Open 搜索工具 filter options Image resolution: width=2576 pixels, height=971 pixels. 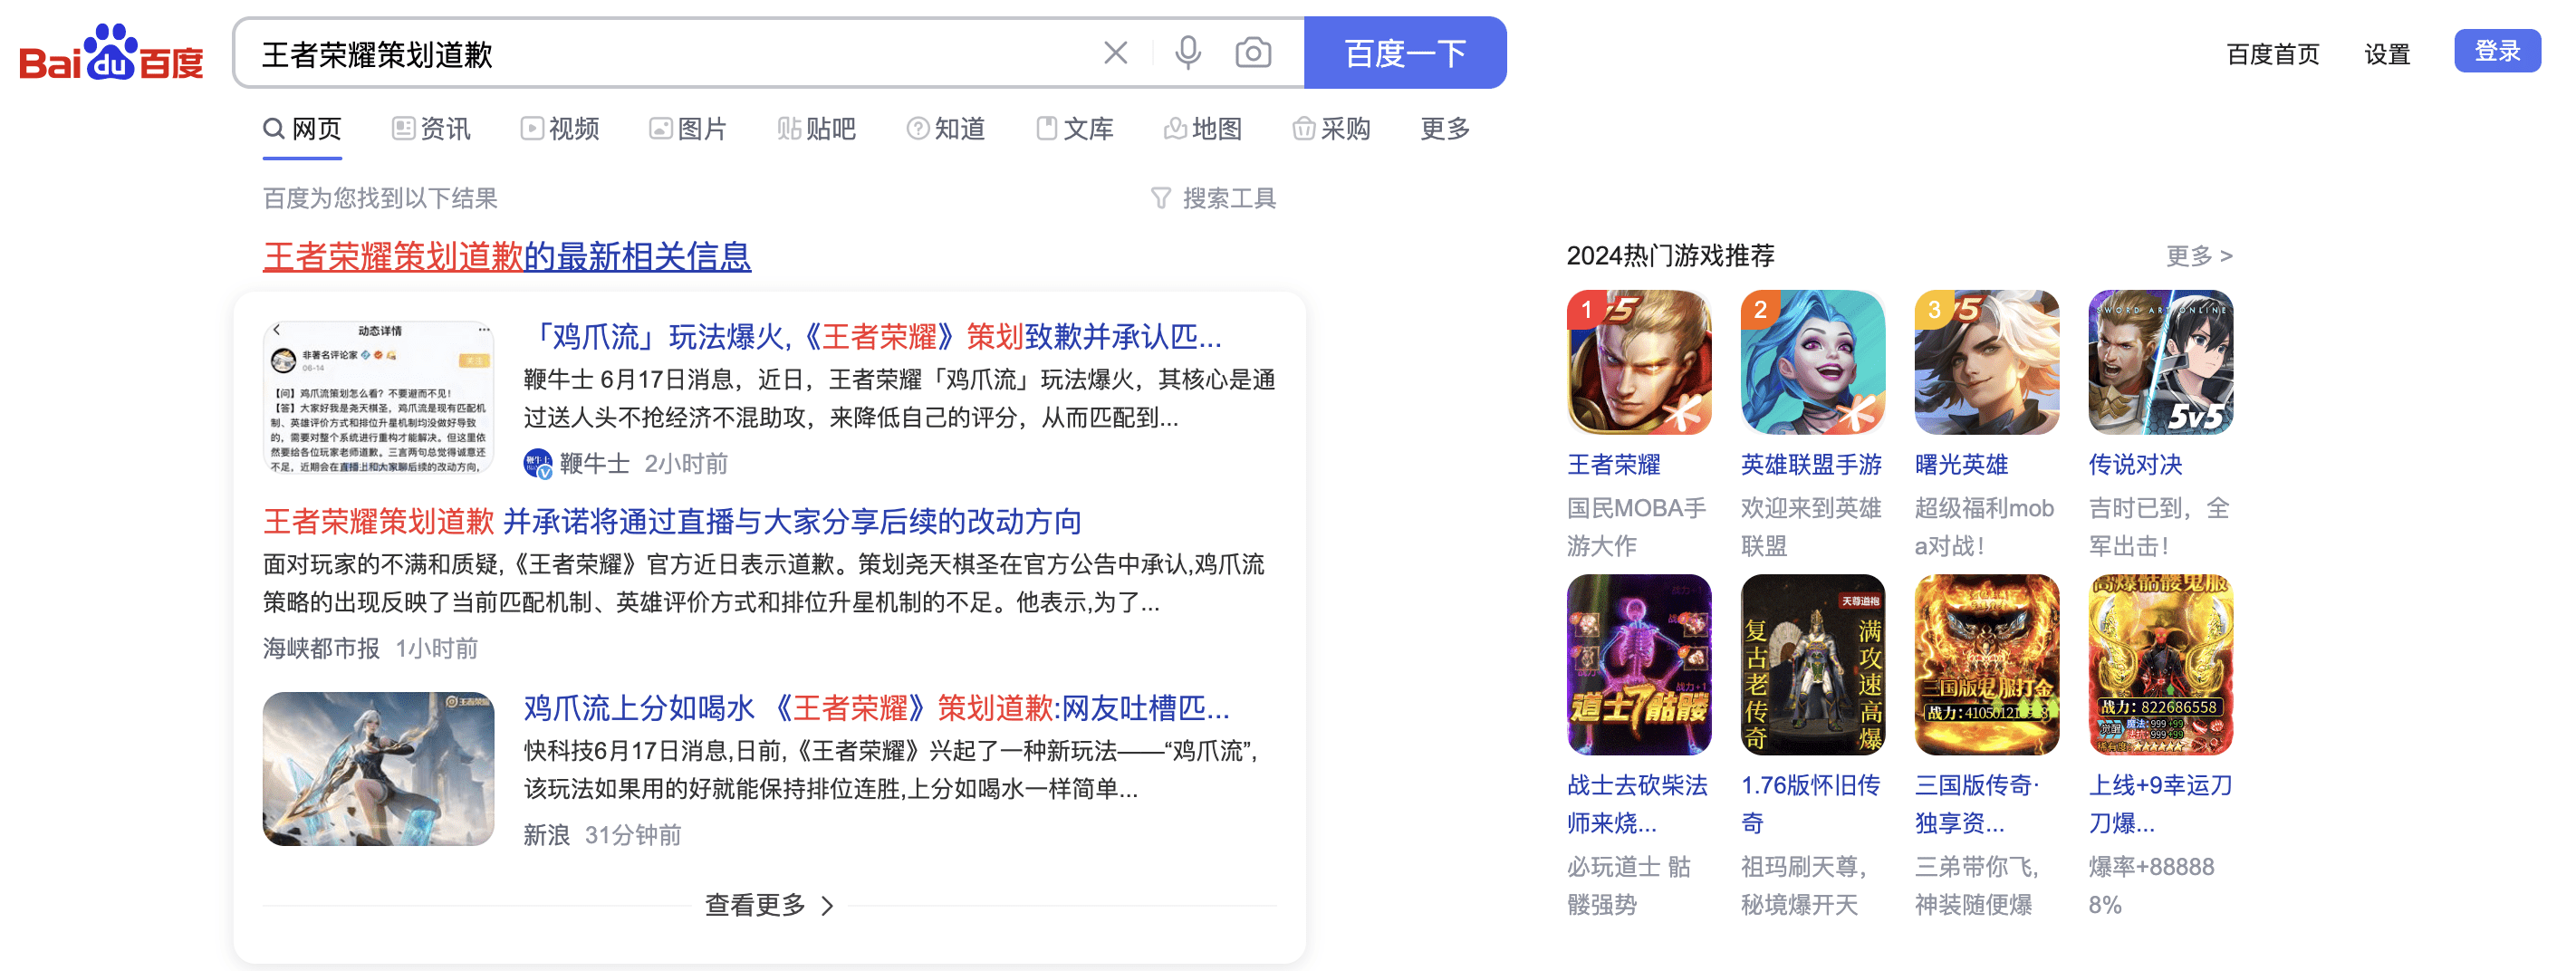[x=1213, y=198]
